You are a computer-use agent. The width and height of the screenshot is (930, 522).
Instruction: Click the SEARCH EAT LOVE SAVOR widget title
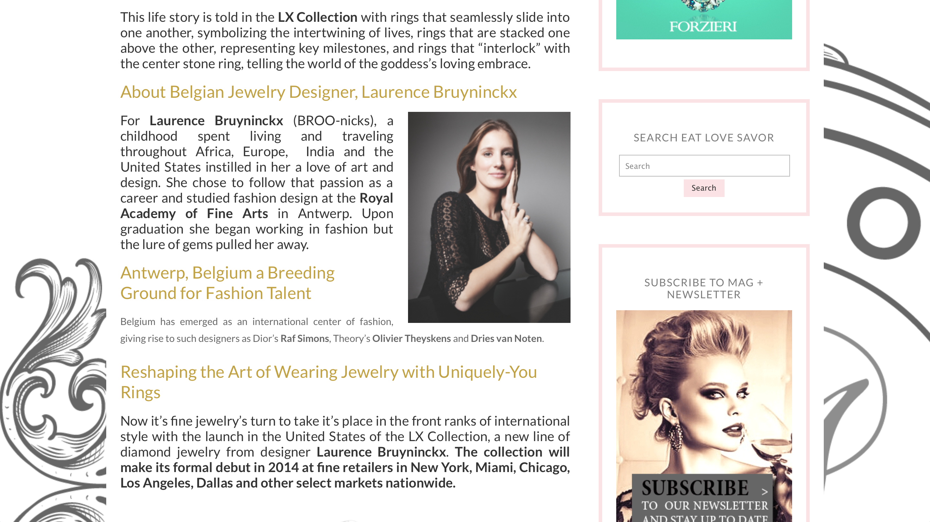pos(703,138)
